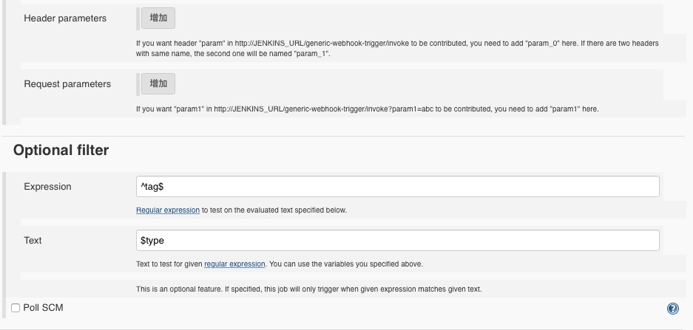Click the 'This is an optional feature' note

[x=309, y=289]
